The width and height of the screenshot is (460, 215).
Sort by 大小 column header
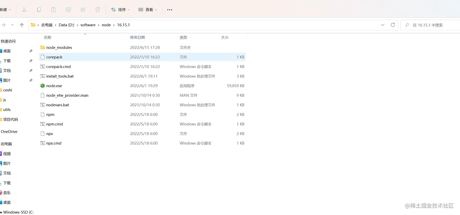click(225, 37)
